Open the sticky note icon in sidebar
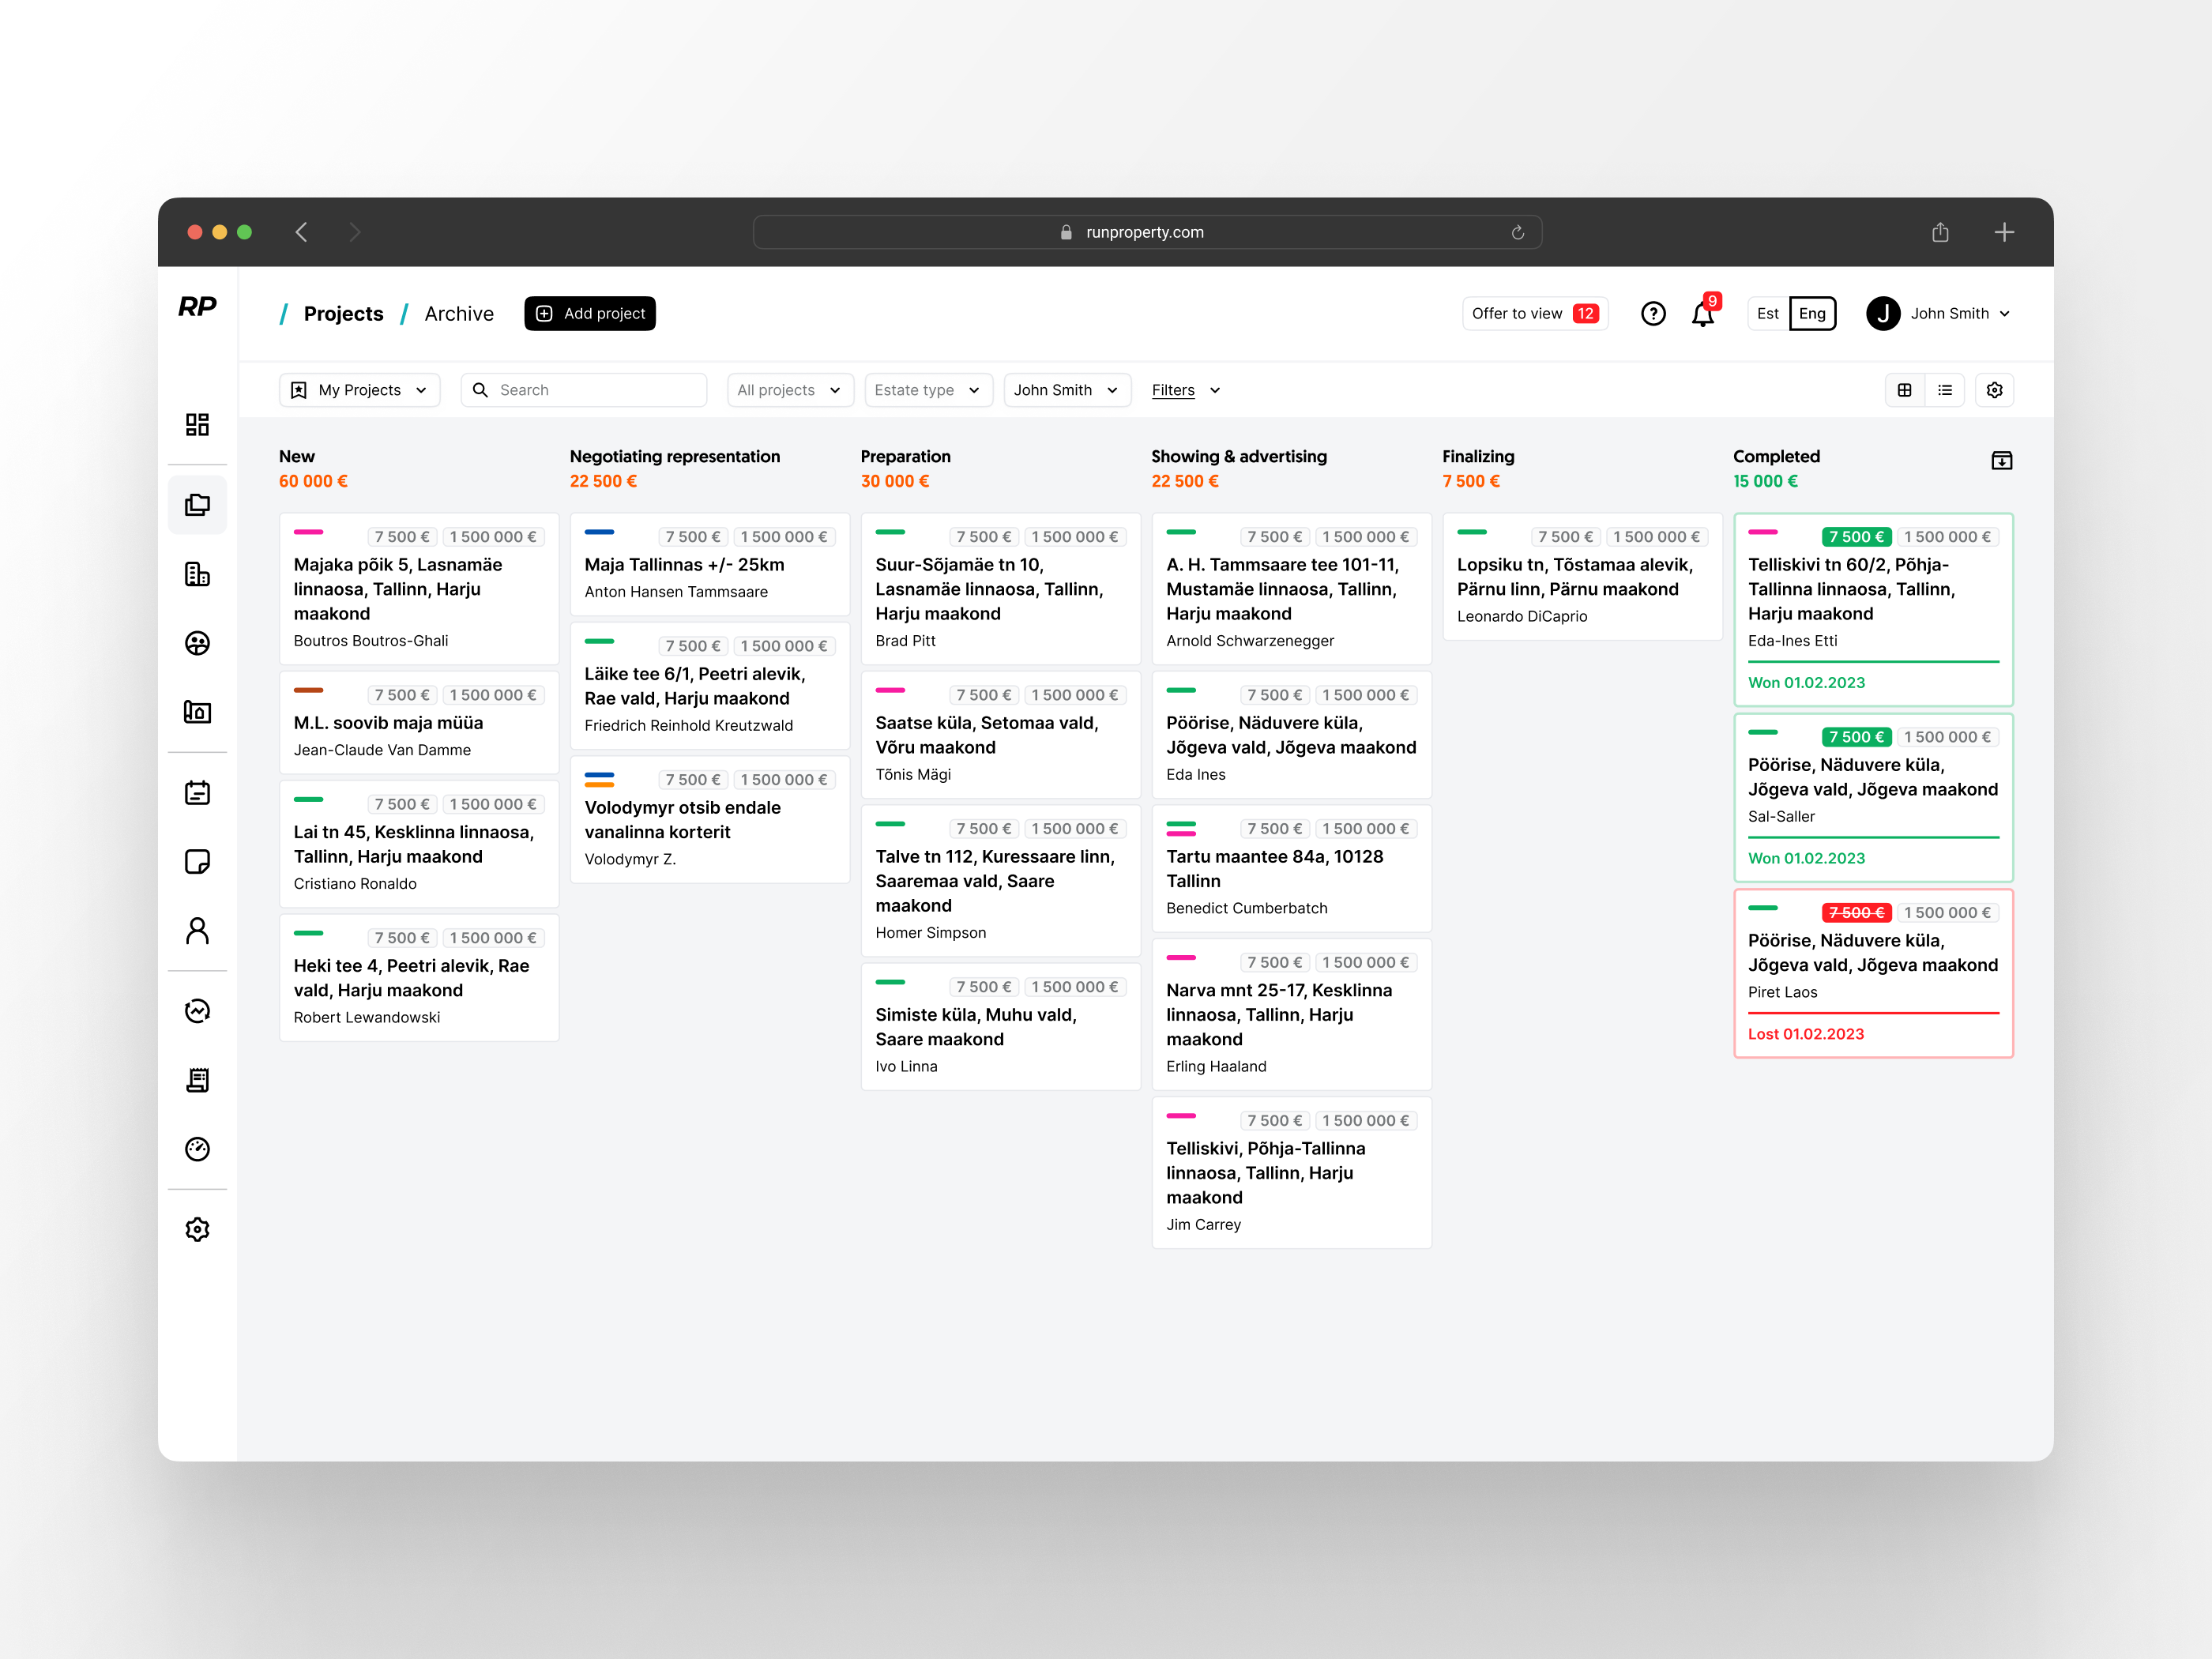2212x1659 pixels. [197, 862]
